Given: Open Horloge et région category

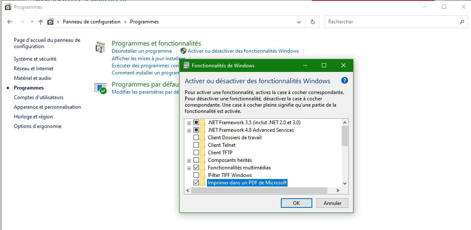Looking at the screenshot, I should 33,117.
